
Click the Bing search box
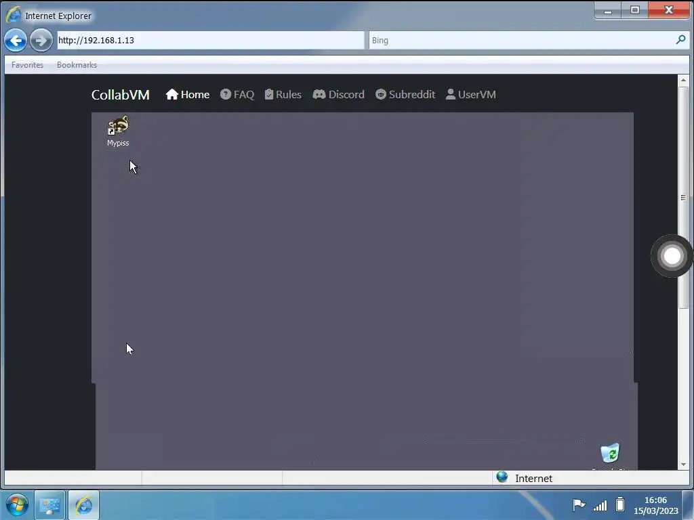[x=523, y=40]
